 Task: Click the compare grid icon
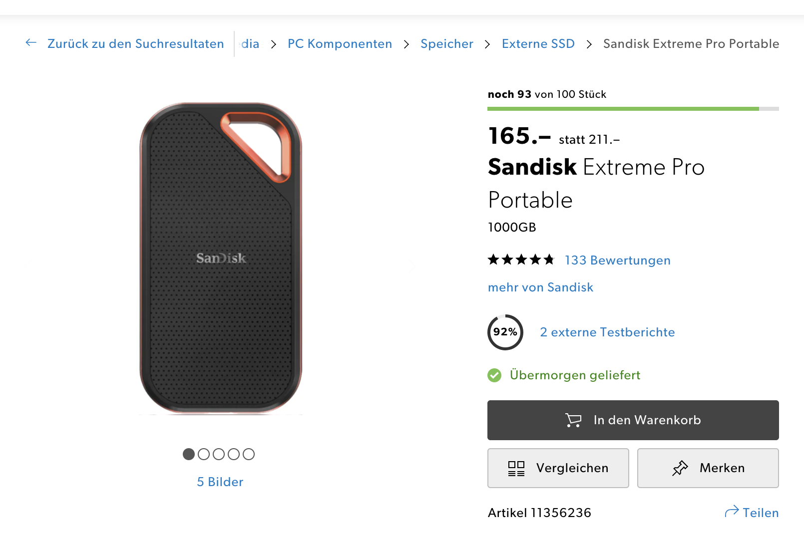(x=516, y=468)
